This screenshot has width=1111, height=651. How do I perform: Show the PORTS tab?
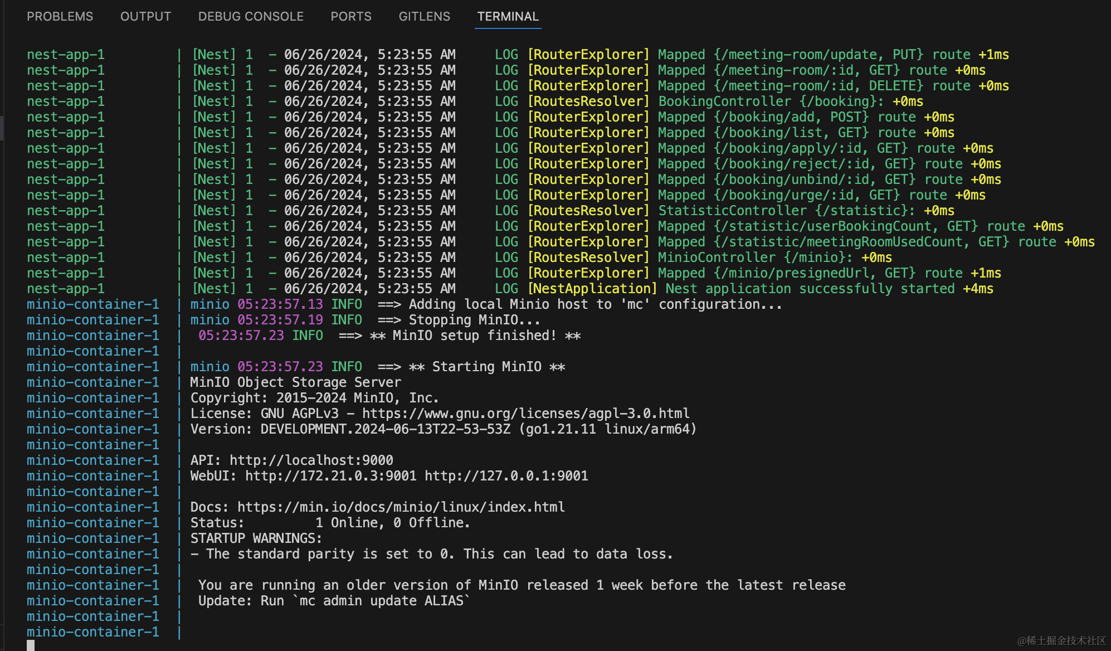(x=350, y=17)
